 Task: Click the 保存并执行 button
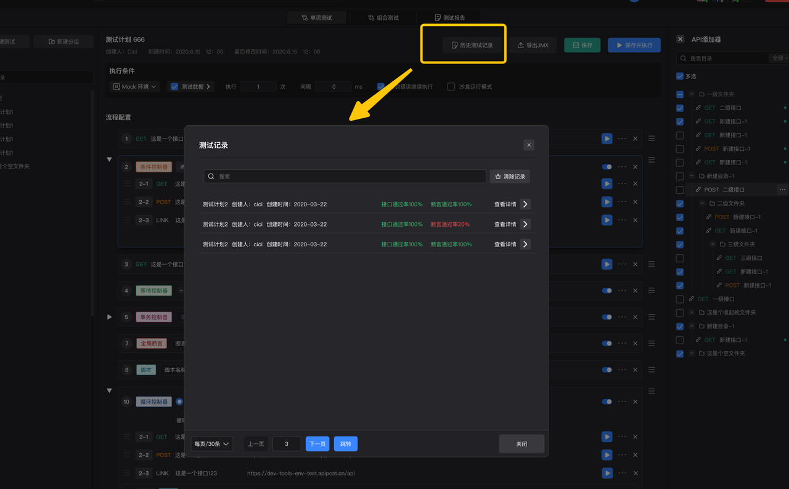(634, 45)
